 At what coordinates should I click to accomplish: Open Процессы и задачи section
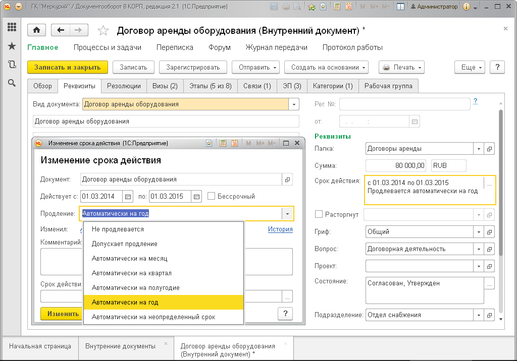pos(108,47)
